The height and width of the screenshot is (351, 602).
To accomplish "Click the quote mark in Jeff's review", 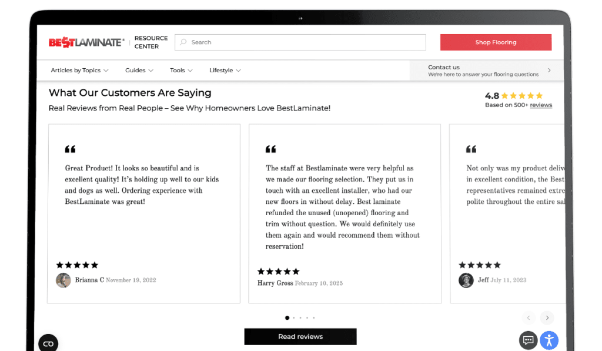I will coord(471,149).
